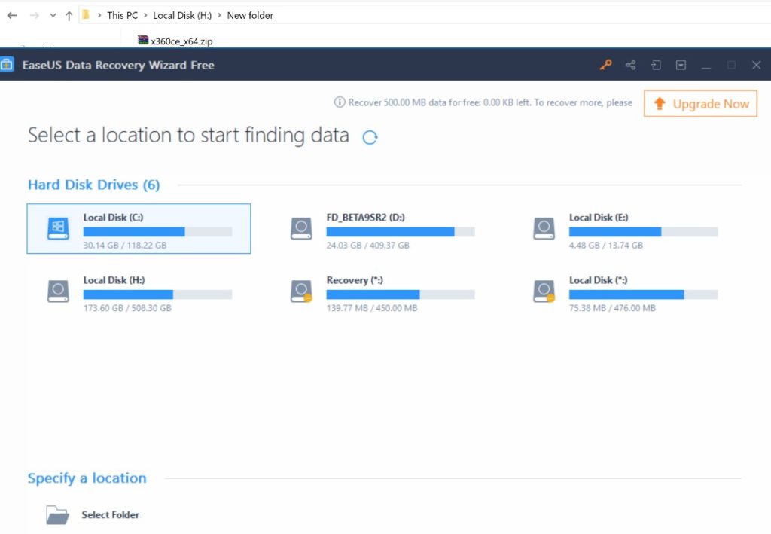This screenshot has height=534, width=771.
Task: Click the free recovery limit notice text
Action: pyautogui.click(x=490, y=102)
